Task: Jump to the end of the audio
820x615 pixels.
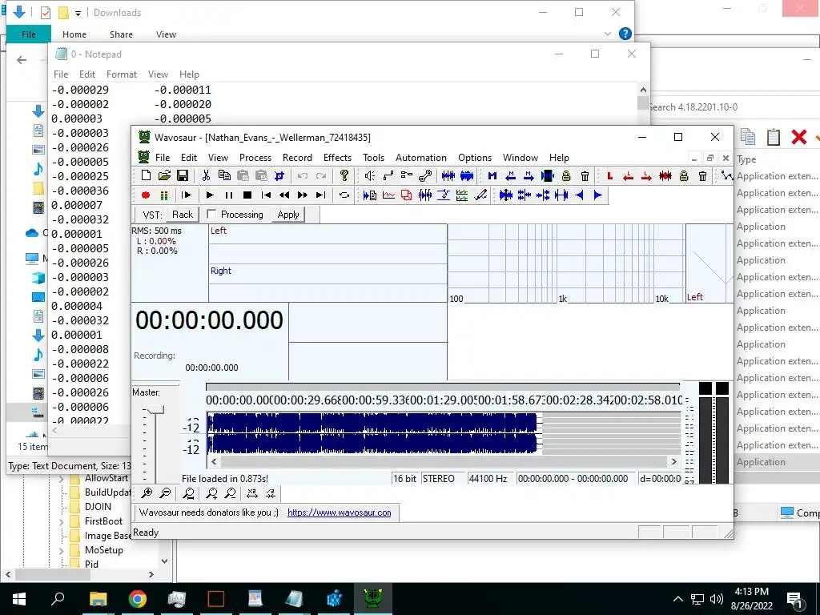Action: (x=320, y=195)
